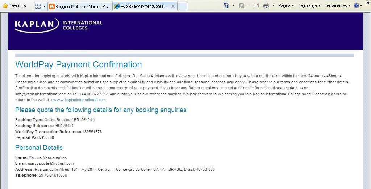The height and width of the screenshot is (189, 371).
Task: Open the Favoritos star button
Action: point(14,5)
